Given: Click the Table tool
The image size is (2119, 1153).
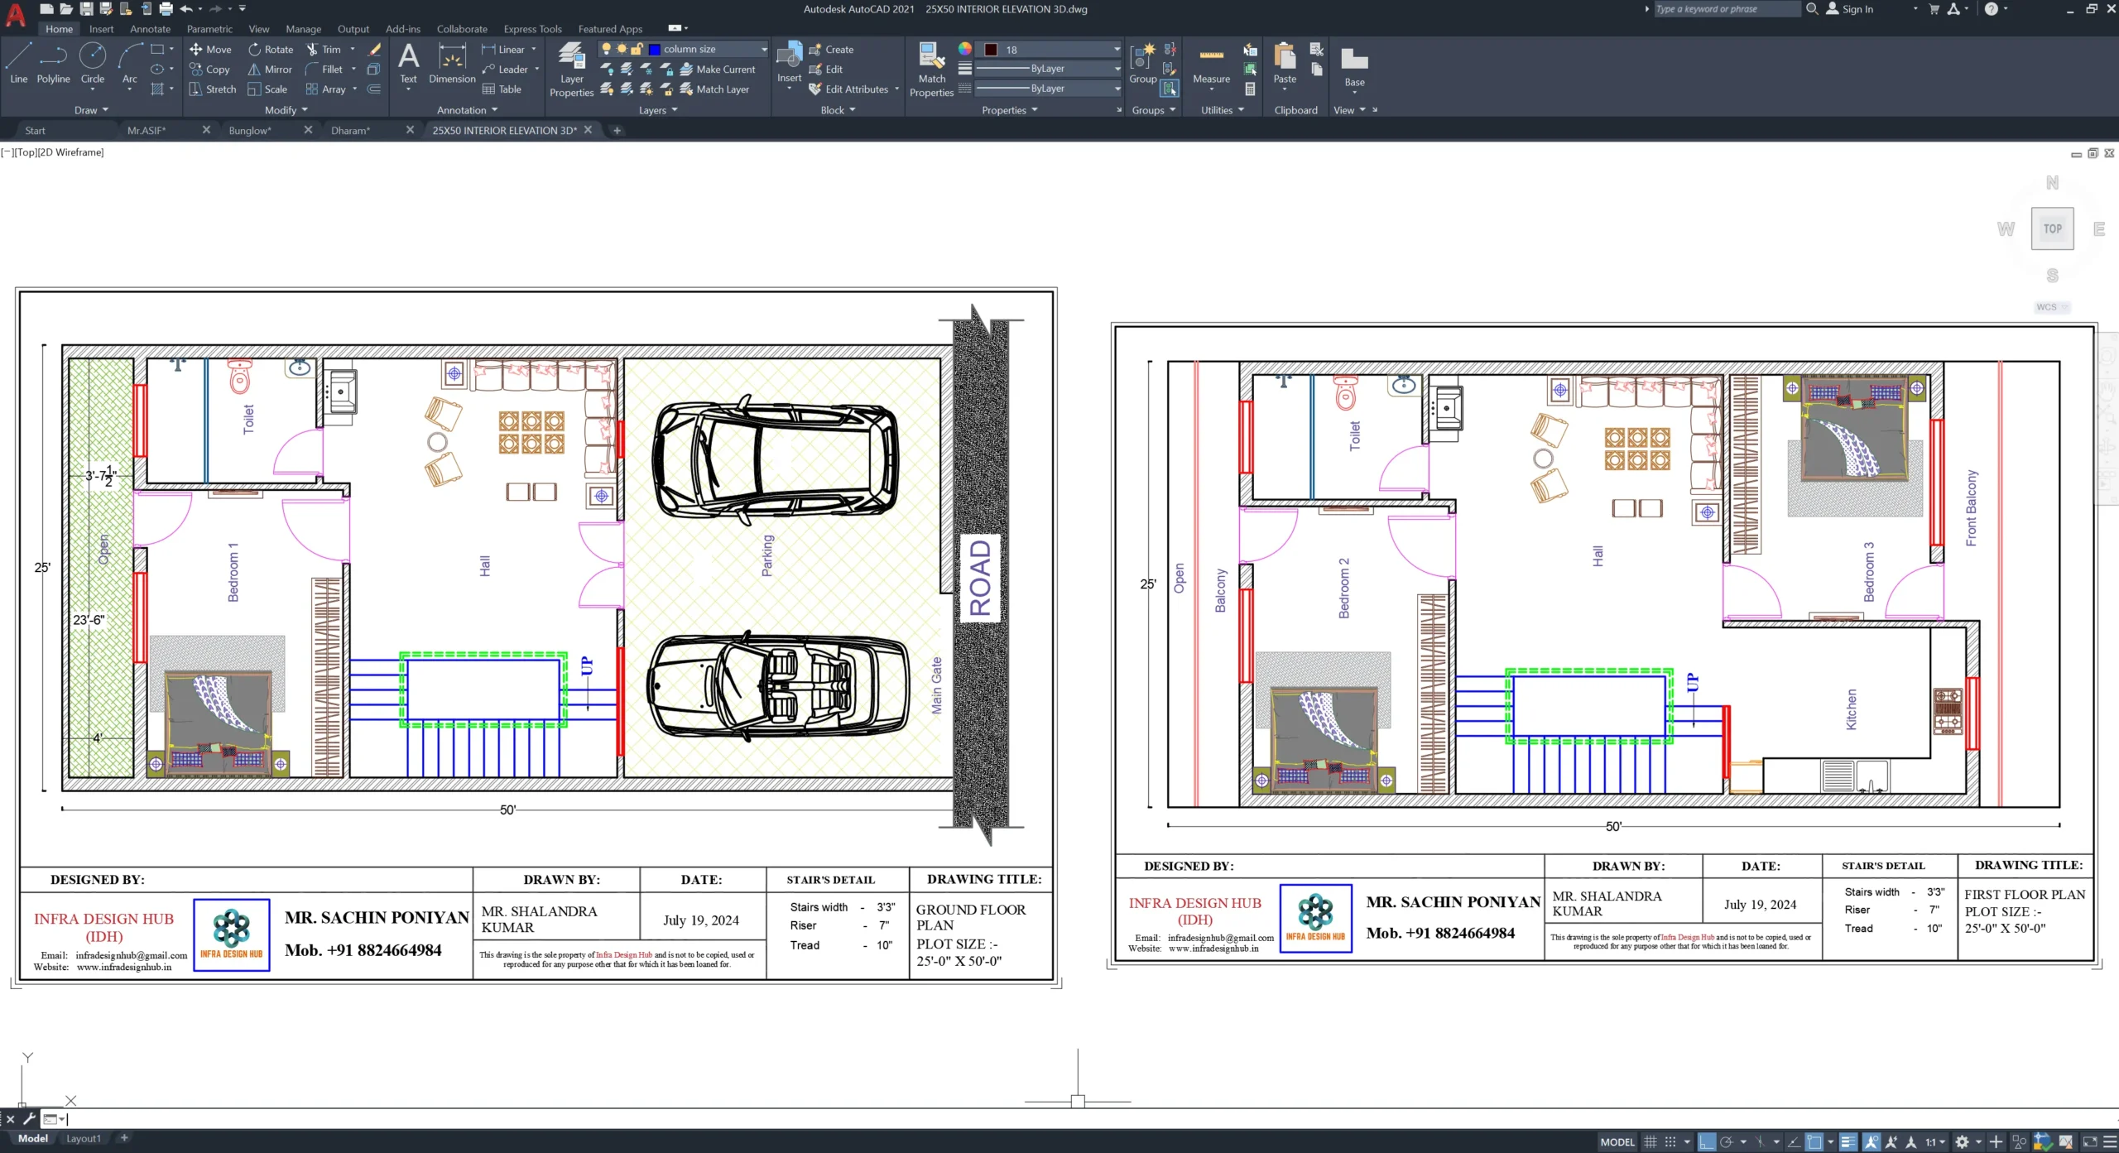Looking at the screenshot, I should point(502,89).
